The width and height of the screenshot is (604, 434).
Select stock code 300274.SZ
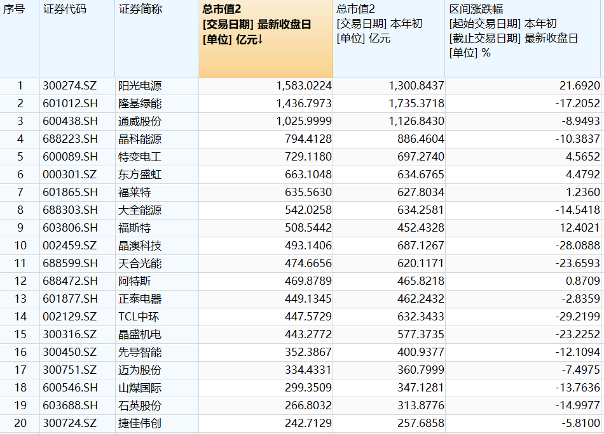71,86
